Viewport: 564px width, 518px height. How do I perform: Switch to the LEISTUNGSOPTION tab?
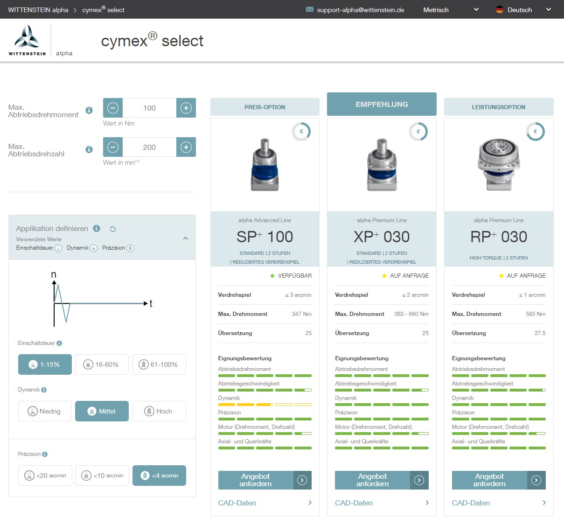498,107
